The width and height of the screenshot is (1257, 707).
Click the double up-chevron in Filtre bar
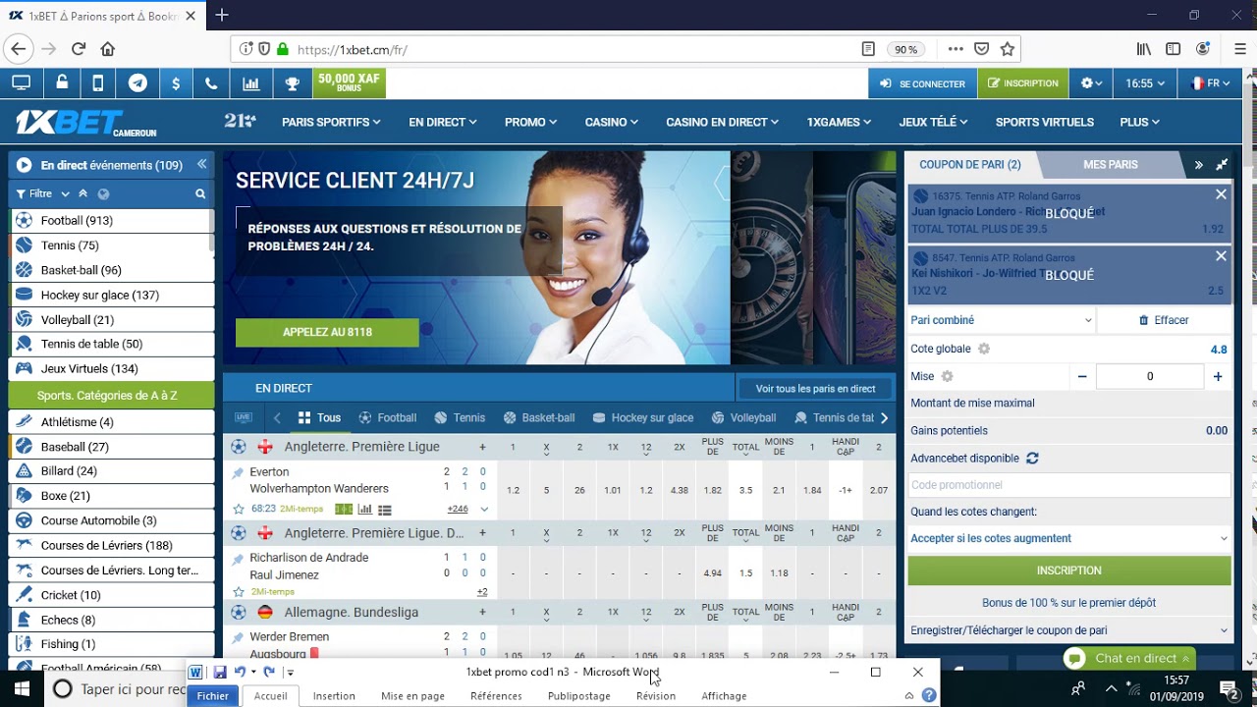point(83,194)
